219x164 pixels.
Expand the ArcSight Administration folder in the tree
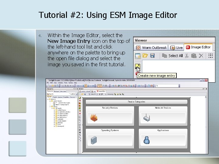click(x=54, y=112)
